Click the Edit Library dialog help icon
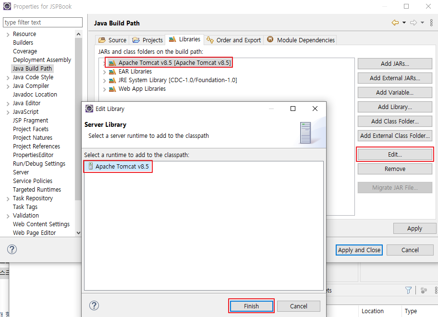The width and height of the screenshot is (438, 317). click(x=94, y=305)
